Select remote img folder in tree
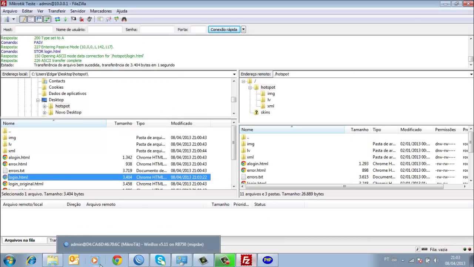This screenshot has height=267, width=474. [271, 94]
